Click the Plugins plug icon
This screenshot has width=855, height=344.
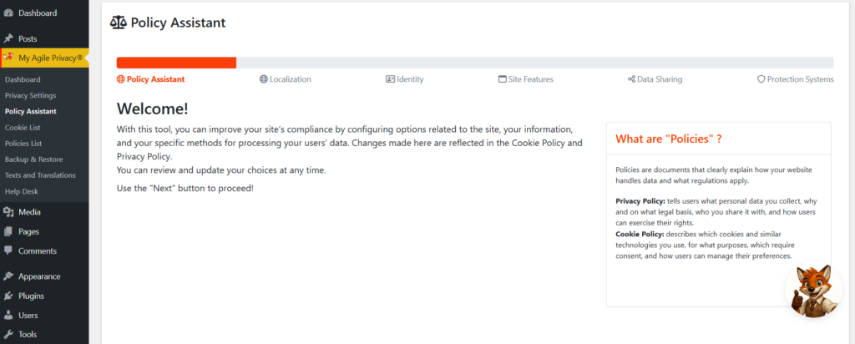pyautogui.click(x=8, y=296)
